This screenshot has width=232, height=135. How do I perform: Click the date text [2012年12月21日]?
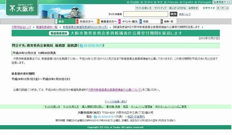209,38
